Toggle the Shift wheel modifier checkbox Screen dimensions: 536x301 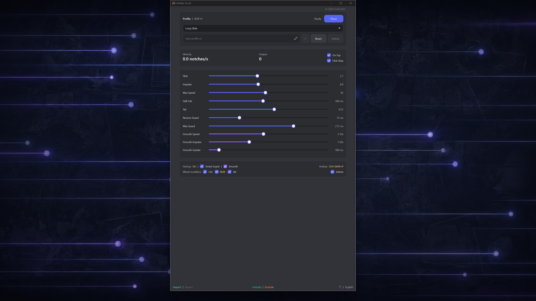pyautogui.click(x=217, y=172)
